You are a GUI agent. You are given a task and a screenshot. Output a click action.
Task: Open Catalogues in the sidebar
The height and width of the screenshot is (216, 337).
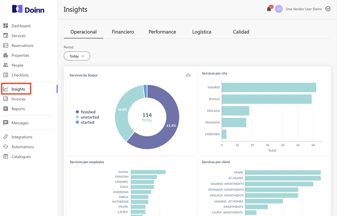21,157
